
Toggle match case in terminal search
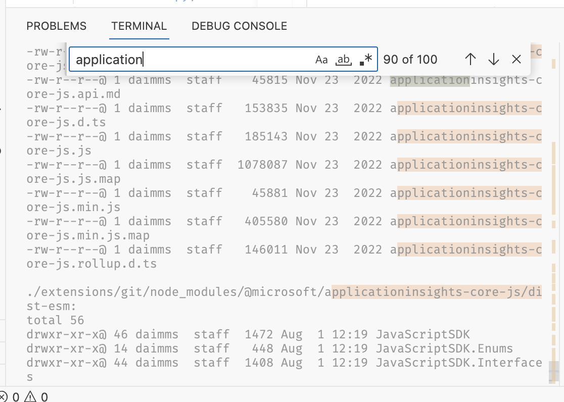pos(321,60)
